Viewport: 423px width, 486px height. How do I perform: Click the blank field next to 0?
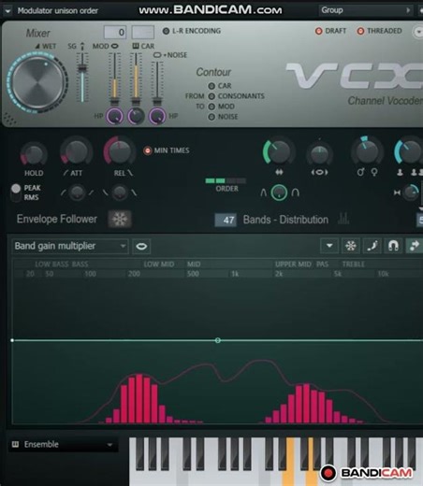coord(143,32)
